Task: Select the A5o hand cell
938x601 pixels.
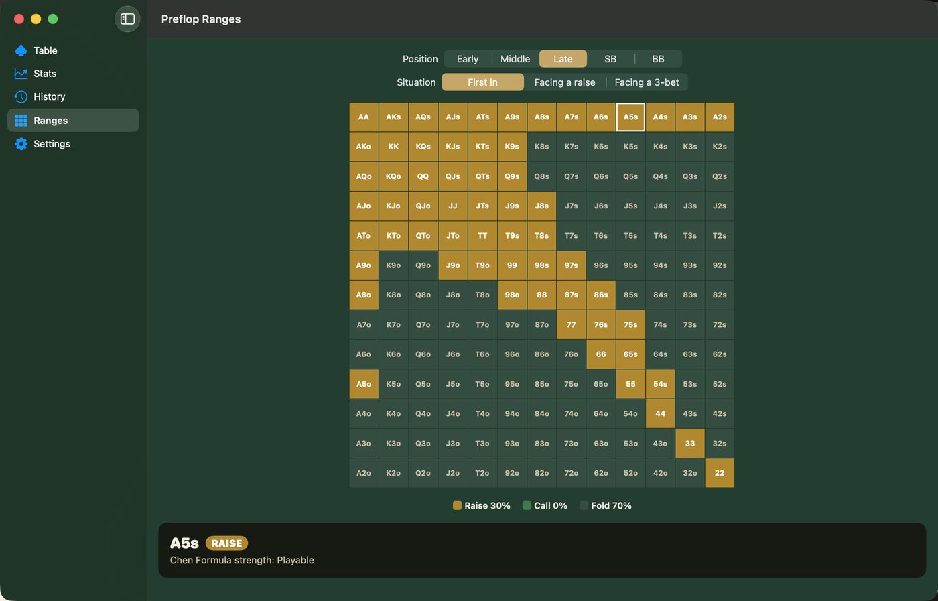Action: point(364,384)
